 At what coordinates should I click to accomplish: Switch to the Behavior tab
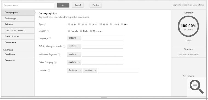coord(18,25)
